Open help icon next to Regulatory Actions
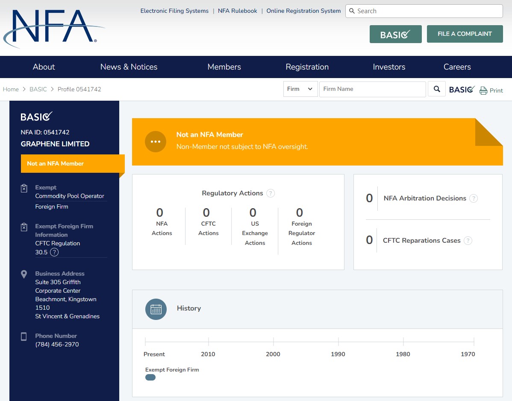 pos(271,193)
